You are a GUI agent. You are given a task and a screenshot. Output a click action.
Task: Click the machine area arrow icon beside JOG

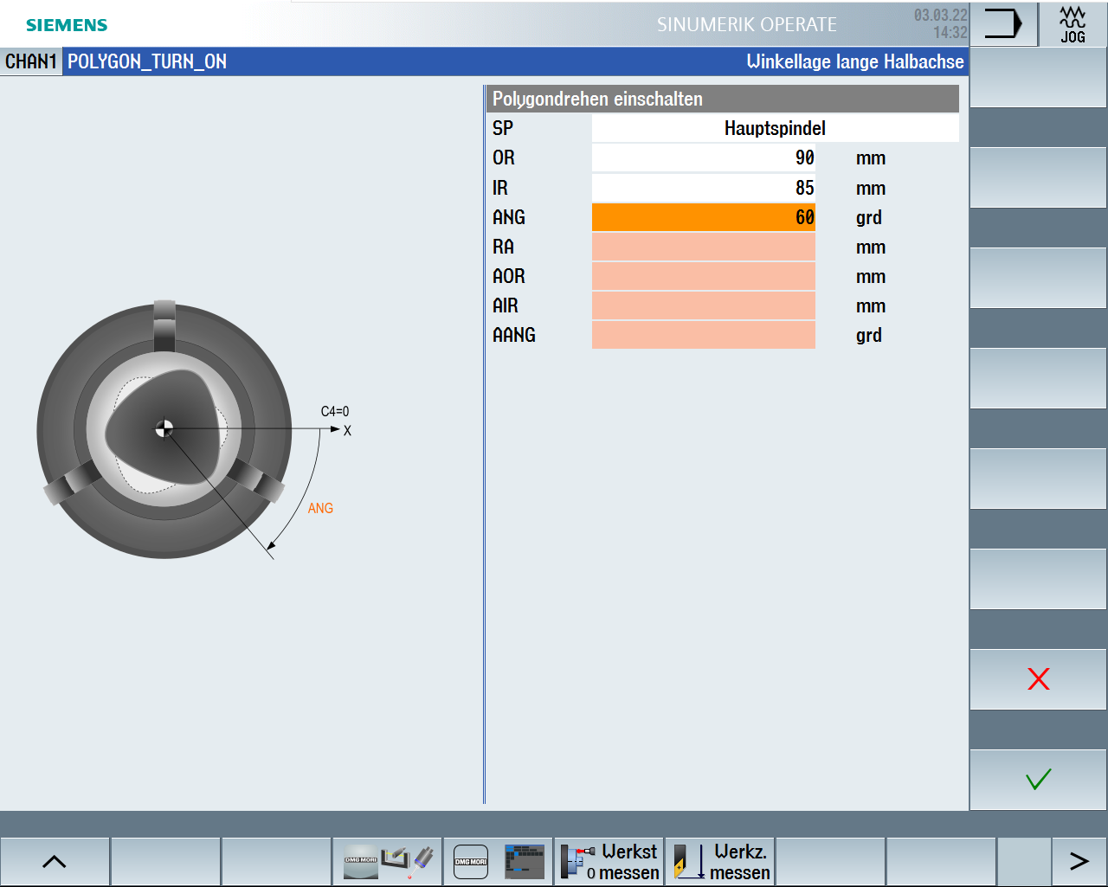pyautogui.click(x=1003, y=24)
